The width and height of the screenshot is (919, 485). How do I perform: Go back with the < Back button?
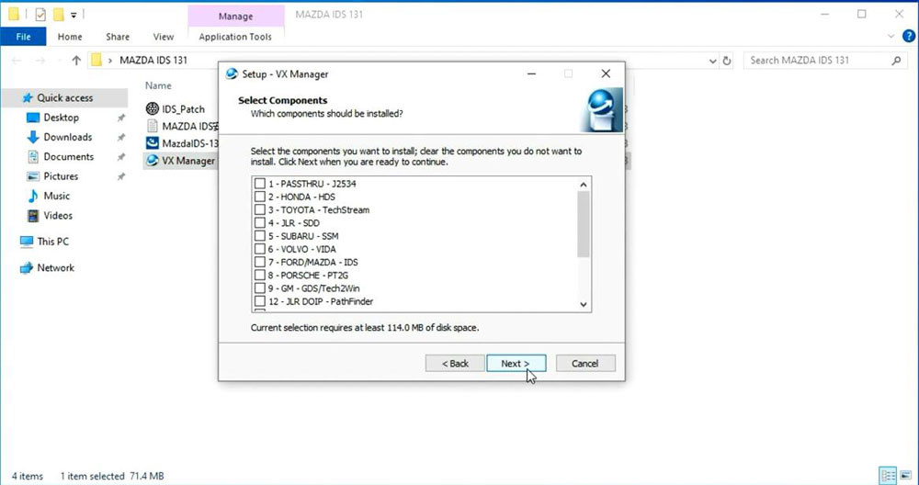tap(455, 363)
